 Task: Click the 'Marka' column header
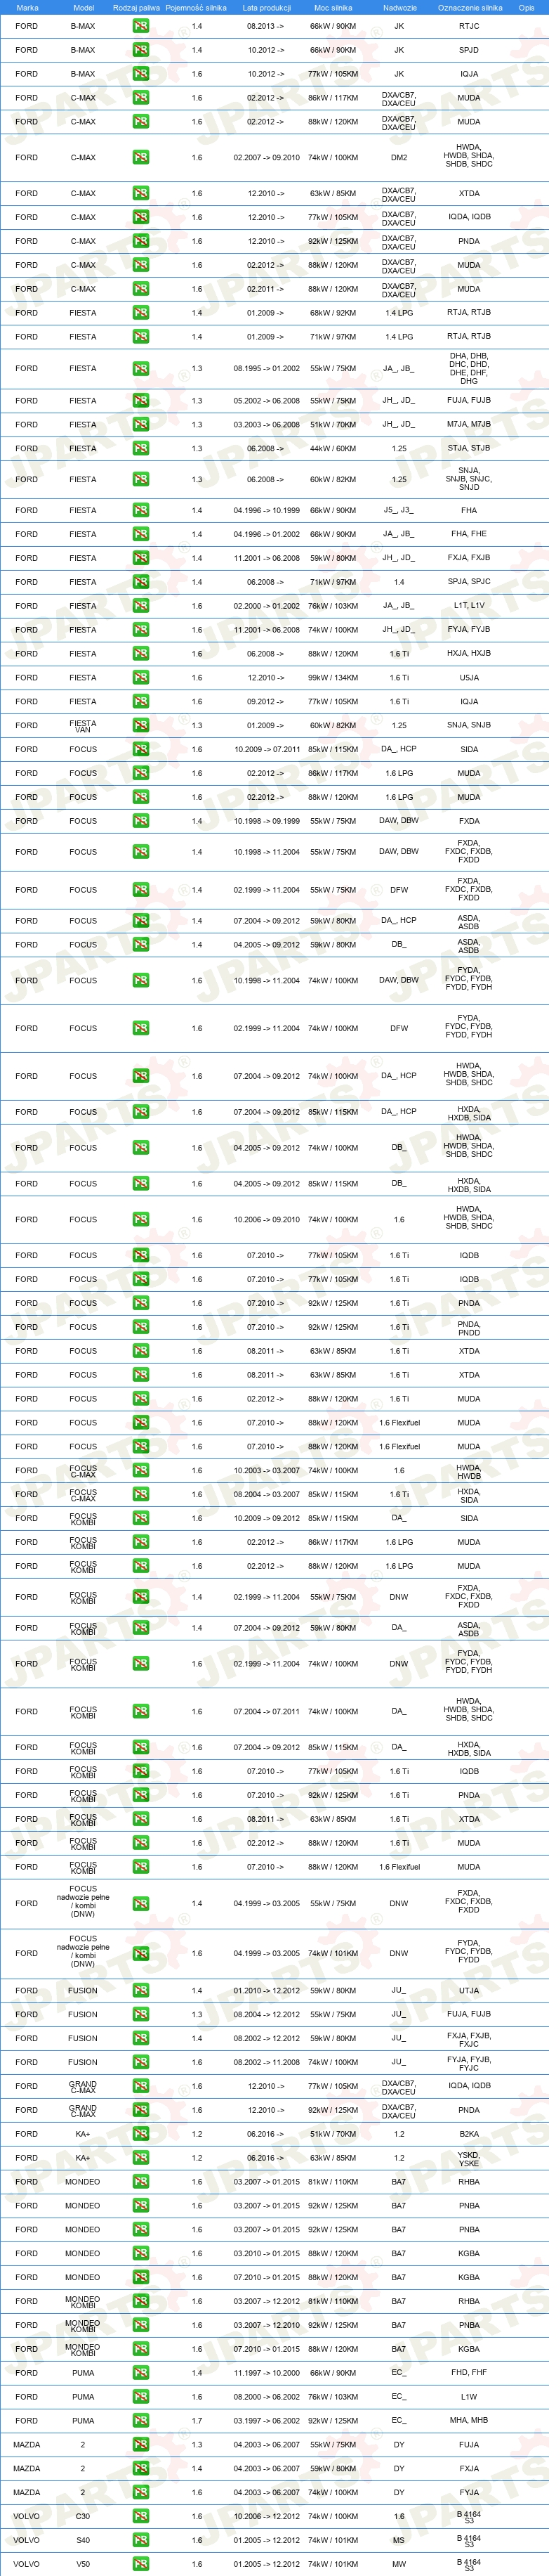(27, 7)
